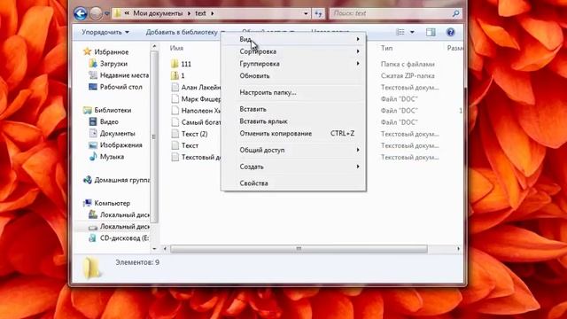This screenshot has height=319, width=567.
Task: Select the Марк Фишер DOC file
Action: (201, 98)
